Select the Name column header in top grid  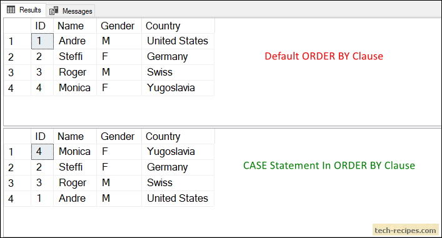[x=75, y=26]
